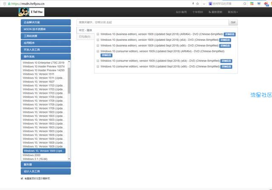Select Windows 10 Insider Preview 10074

point(43,66)
